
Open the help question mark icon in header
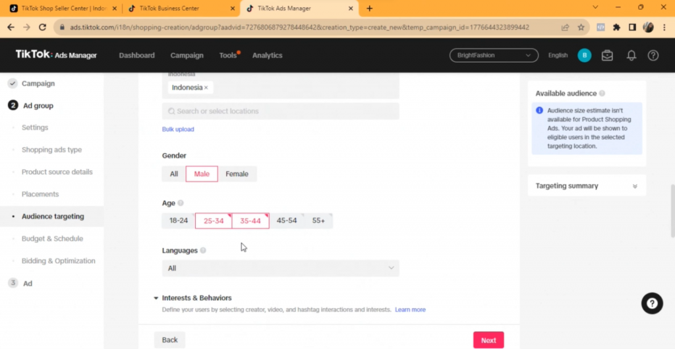[653, 55]
